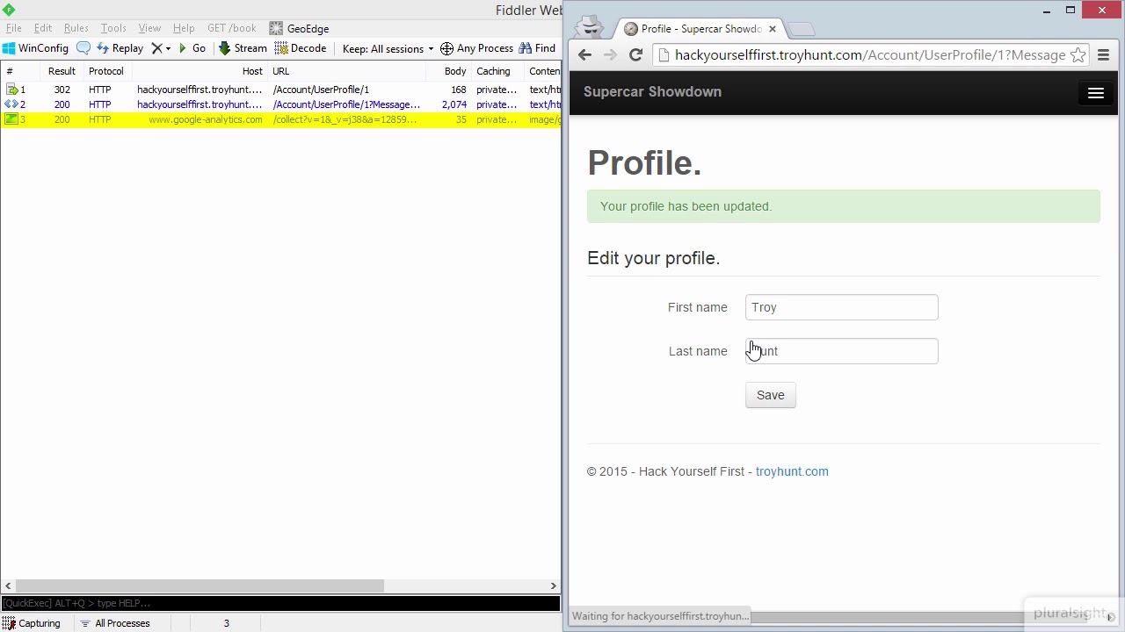Viewport: 1125px width, 632px height.
Task: Open the Edit menu in Fiddler
Action: [42, 28]
